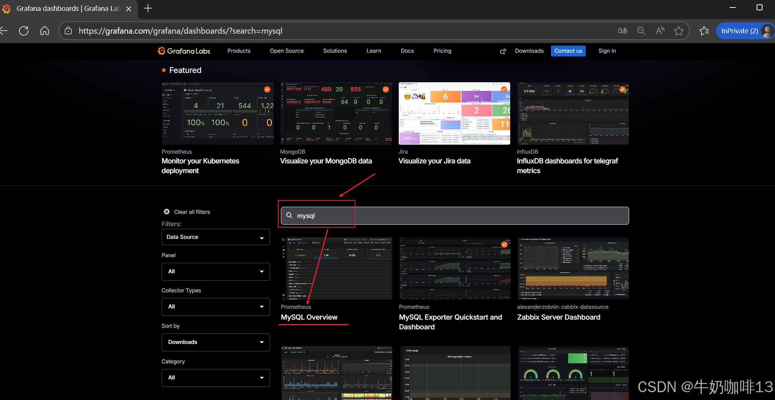Screen dimensions: 775x400
Task: Open the Solutions menu
Action: click(x=335, y=51)
